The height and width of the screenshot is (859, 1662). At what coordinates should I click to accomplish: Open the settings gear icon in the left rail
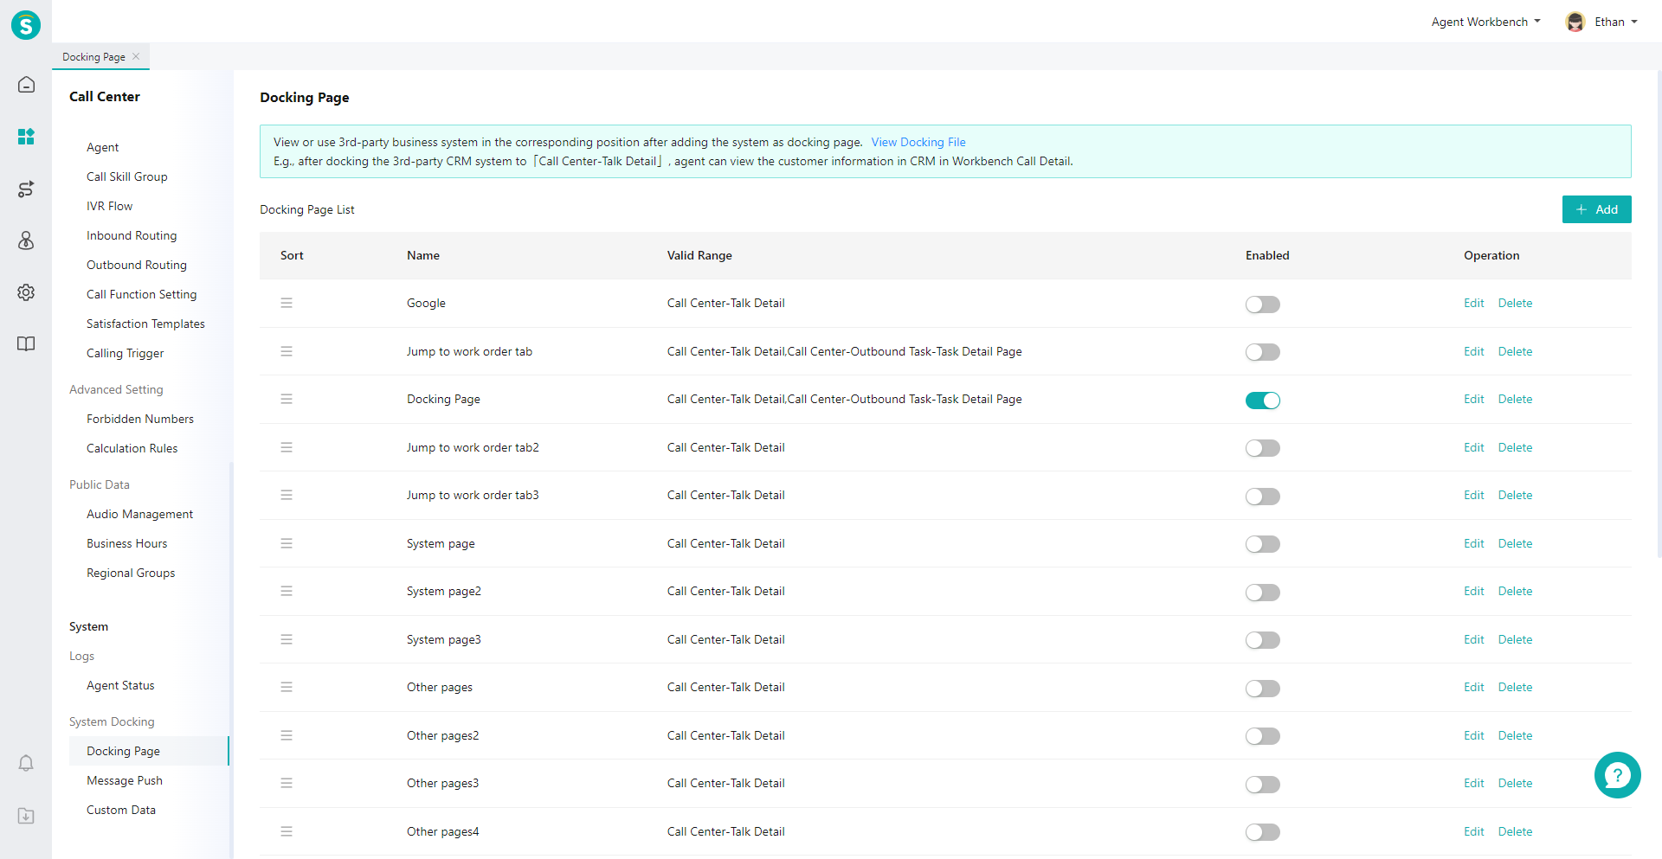pyautogui.click(x=26, y=292)
